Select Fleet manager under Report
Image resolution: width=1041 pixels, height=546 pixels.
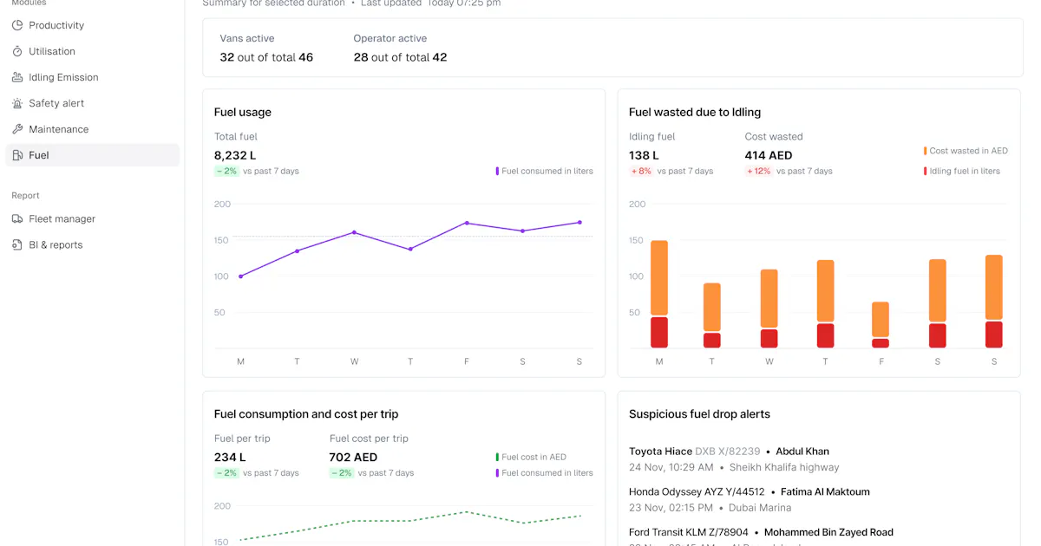click(92, 219)
